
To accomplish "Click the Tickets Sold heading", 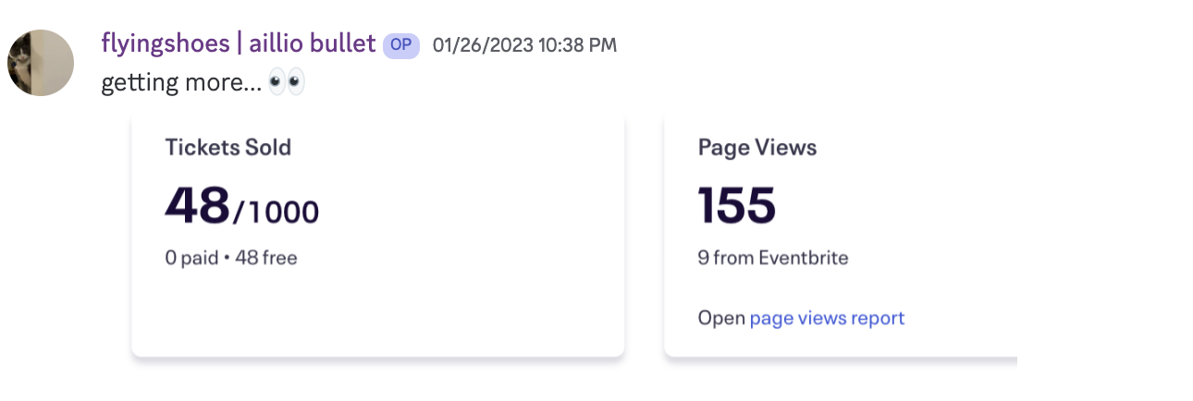I will [228, 147].
